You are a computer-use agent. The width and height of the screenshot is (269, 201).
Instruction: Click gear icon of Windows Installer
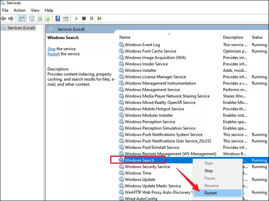(121, 70)
